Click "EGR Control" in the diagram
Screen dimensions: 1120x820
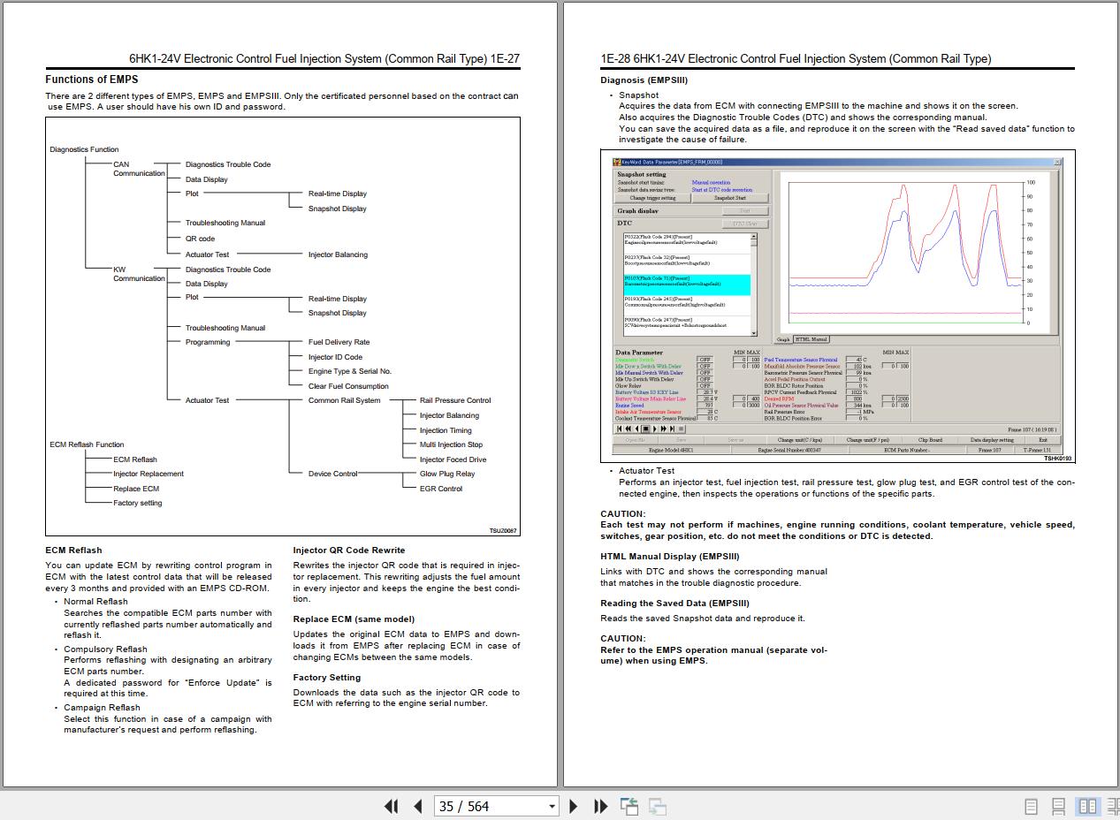coord(440,489)
